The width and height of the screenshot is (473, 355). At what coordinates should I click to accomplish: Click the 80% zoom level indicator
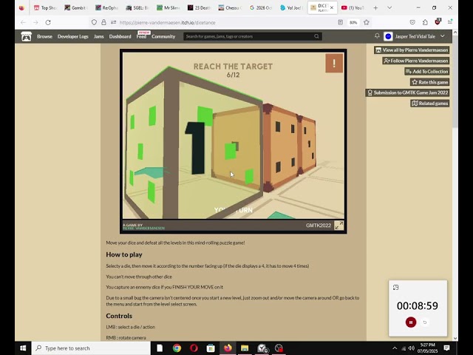pyautogui.click(x=353, y=22)
